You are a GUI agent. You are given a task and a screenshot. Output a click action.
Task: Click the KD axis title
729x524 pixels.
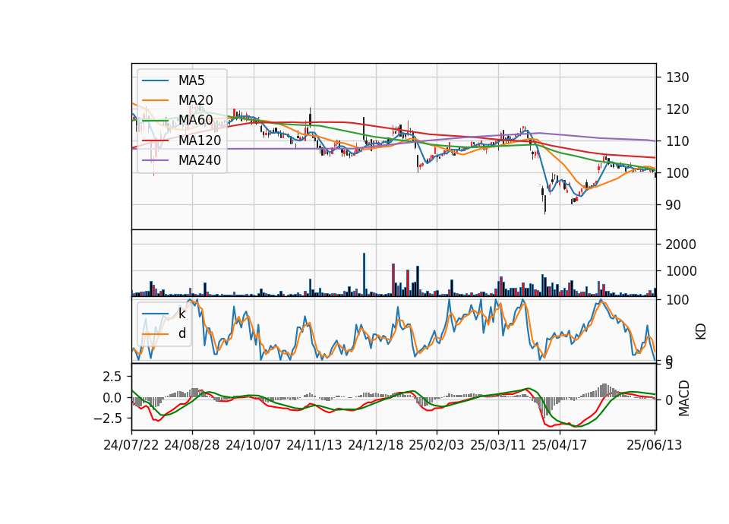coord(701,332)
